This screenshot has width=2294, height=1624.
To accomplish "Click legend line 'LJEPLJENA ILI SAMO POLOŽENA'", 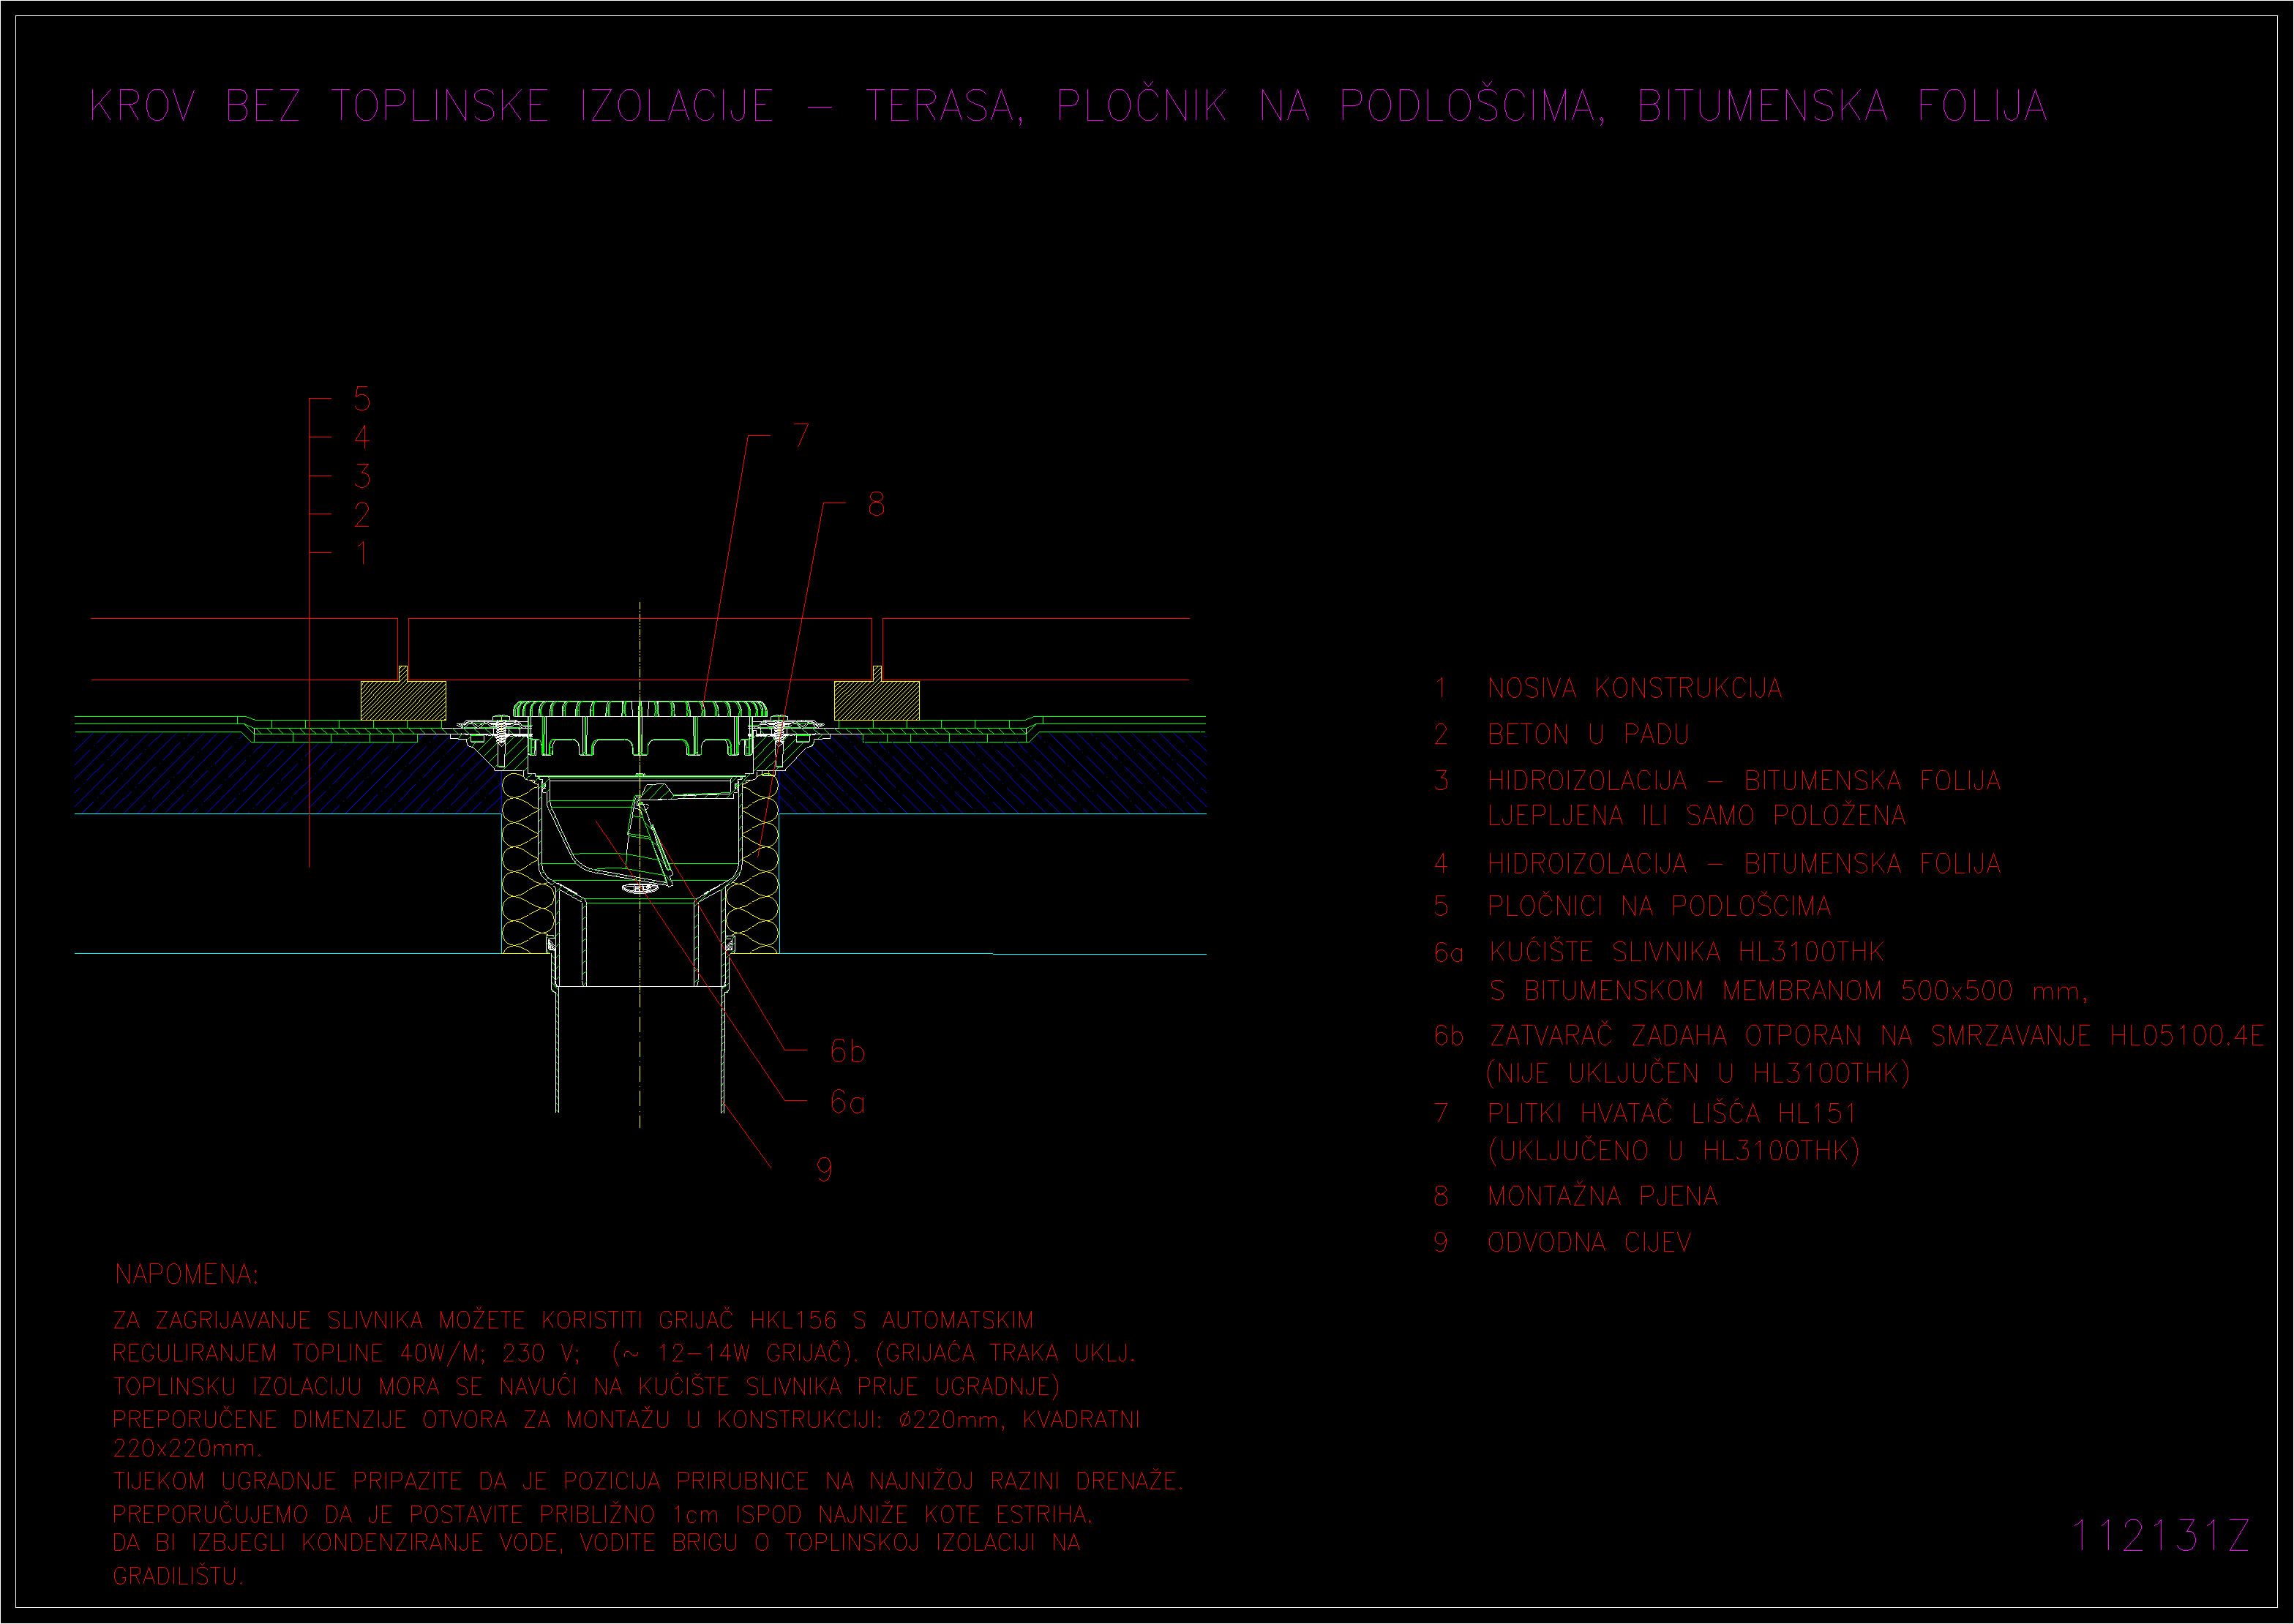I will tap(1696, 815).
